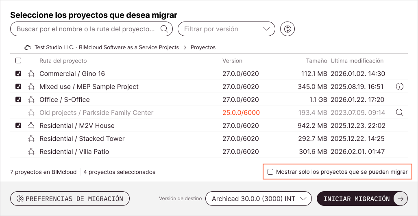Click the red 25.0.0/6000 version value
The width and height of the screenshot is (418, 216).
click(241, 112)
